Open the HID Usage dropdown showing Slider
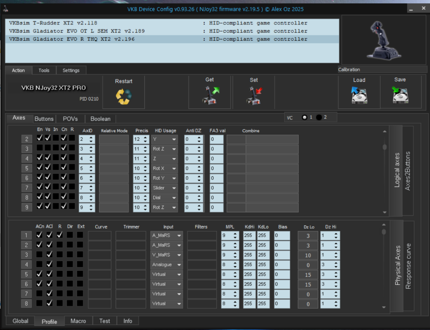 [165, 188]
